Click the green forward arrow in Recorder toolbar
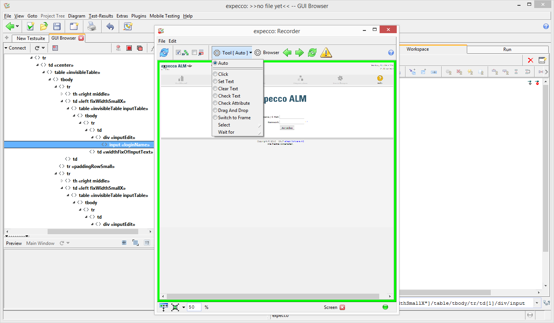Screen dimensions: 554x323 pyautogui.click(x=300, y=53)
